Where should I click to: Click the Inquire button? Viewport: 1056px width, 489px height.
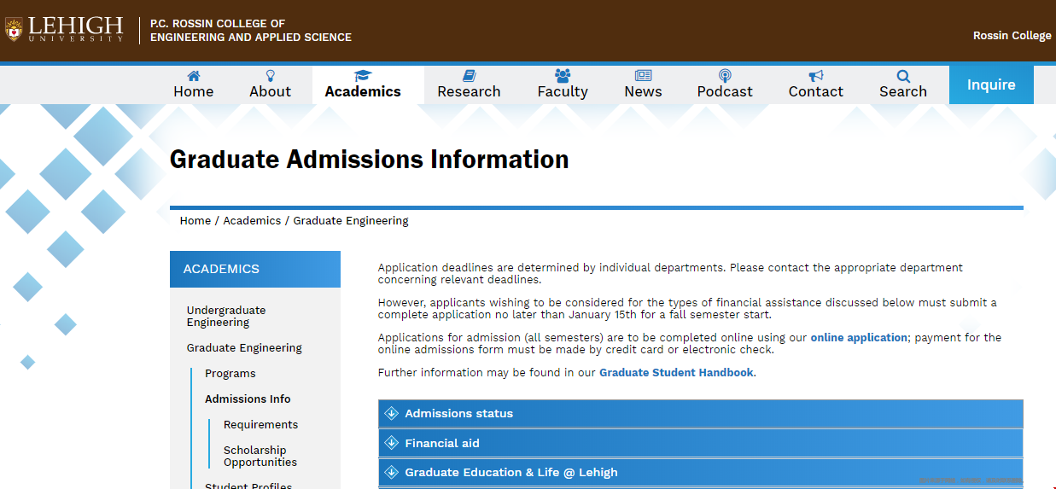[x=991, y=84]
